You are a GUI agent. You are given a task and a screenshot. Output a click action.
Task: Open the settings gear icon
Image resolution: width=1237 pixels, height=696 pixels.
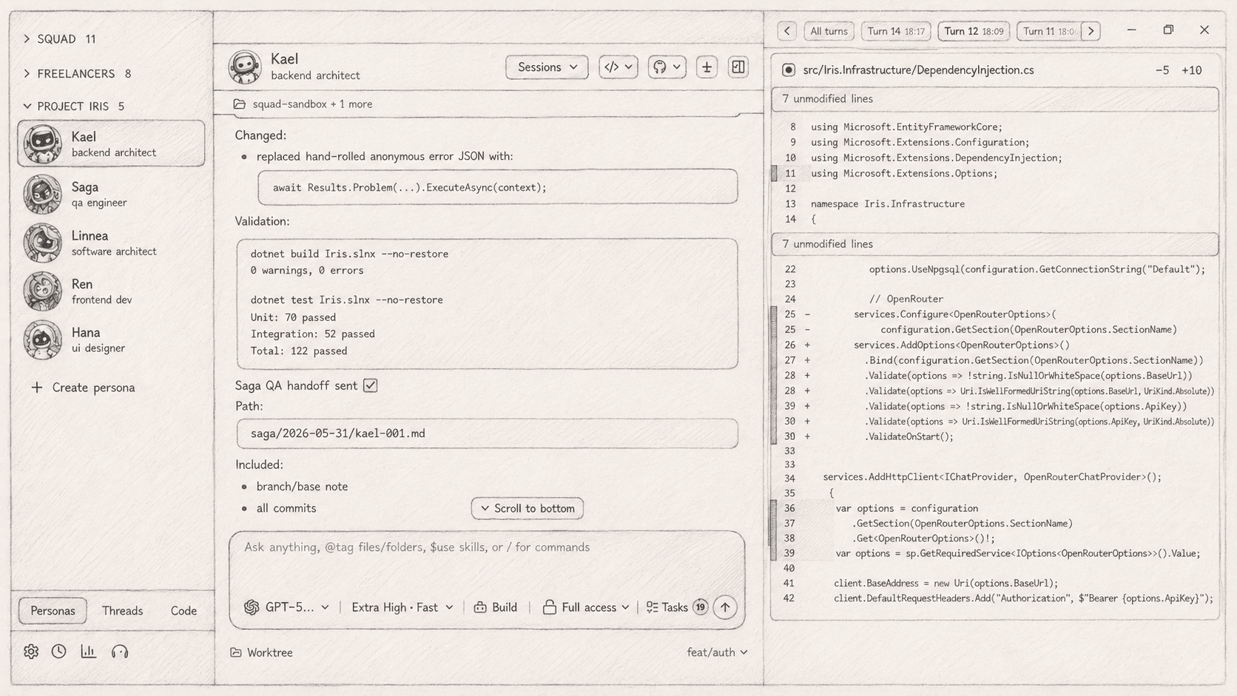click(31, 652)
